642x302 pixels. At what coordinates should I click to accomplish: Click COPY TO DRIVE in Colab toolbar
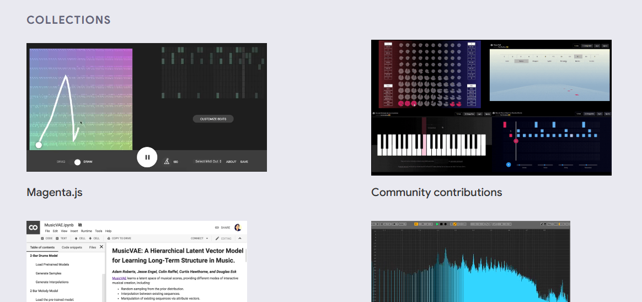119,238
